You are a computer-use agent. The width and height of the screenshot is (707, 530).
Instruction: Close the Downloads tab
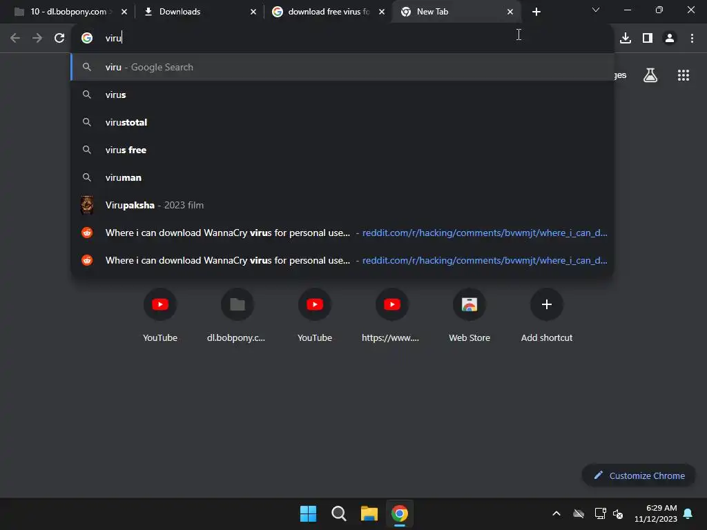coord(253,12)
